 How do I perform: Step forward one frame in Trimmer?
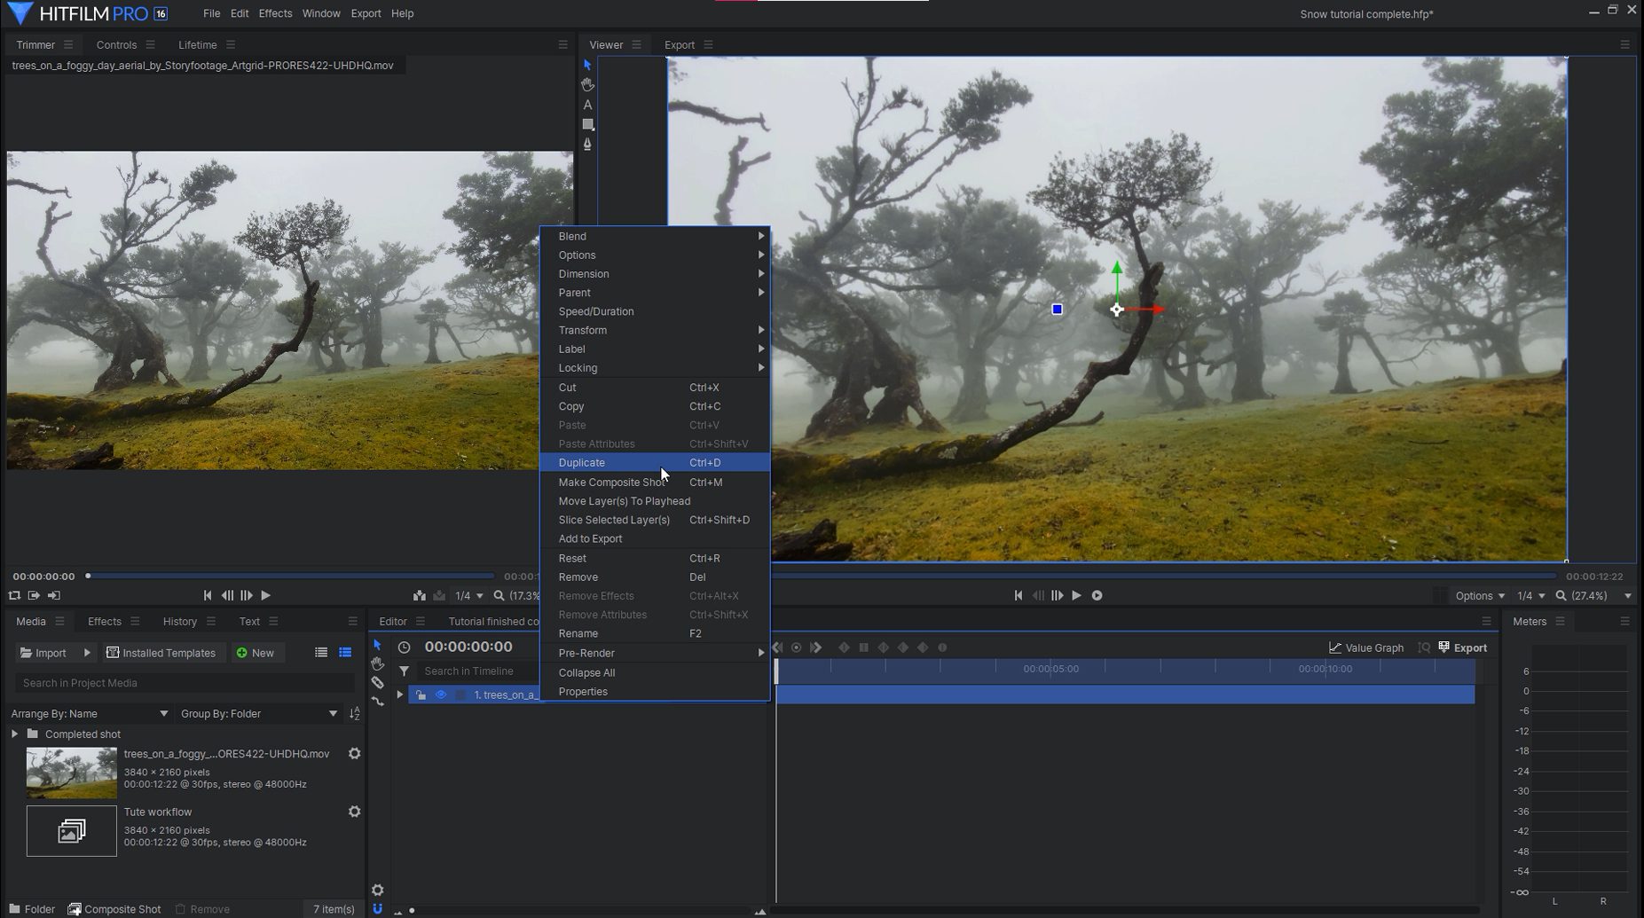[x=247, y=595]
